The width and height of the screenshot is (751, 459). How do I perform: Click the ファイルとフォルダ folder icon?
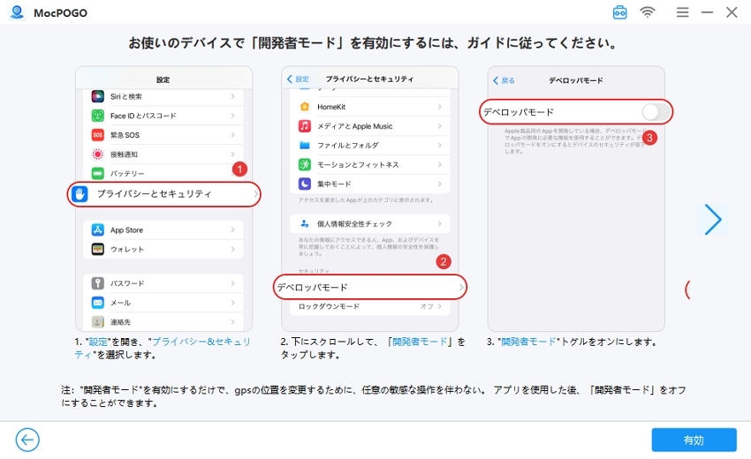click(x=305, y=145)
